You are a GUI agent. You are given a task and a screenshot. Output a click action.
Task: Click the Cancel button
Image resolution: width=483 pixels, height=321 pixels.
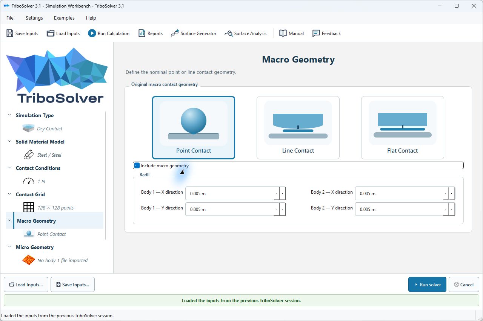coord(464,285)
